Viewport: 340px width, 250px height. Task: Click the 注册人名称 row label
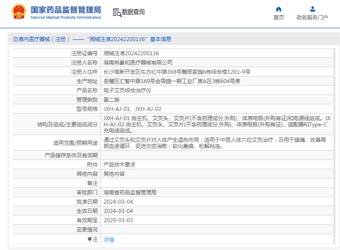pyautogui.click(x=84, y=63)
